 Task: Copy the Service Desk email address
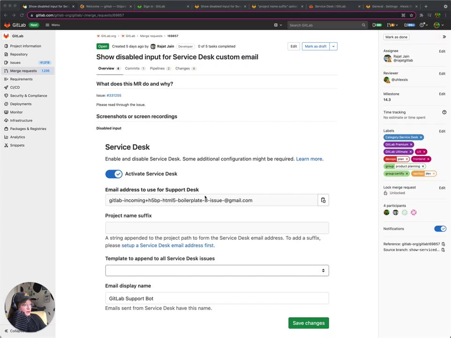pyautogui.click(x=323, y=200)
